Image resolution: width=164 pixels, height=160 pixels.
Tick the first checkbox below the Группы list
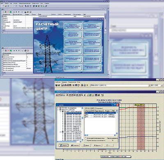point(86,138)
